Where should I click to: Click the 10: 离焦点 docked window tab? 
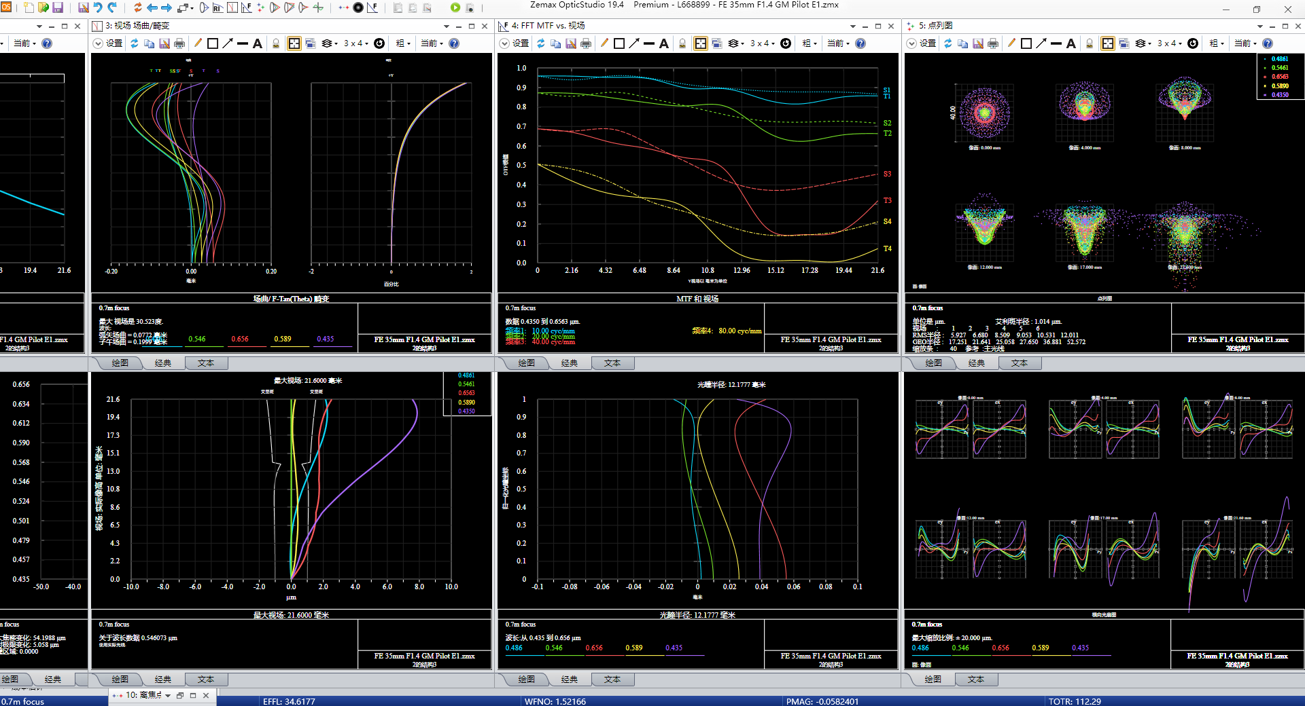pos(143,695)
